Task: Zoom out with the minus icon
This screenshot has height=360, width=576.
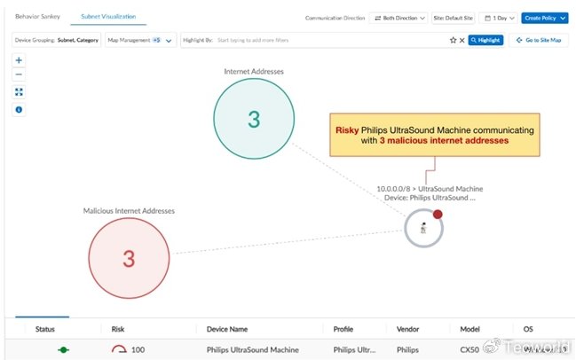Action: (19, 74)
